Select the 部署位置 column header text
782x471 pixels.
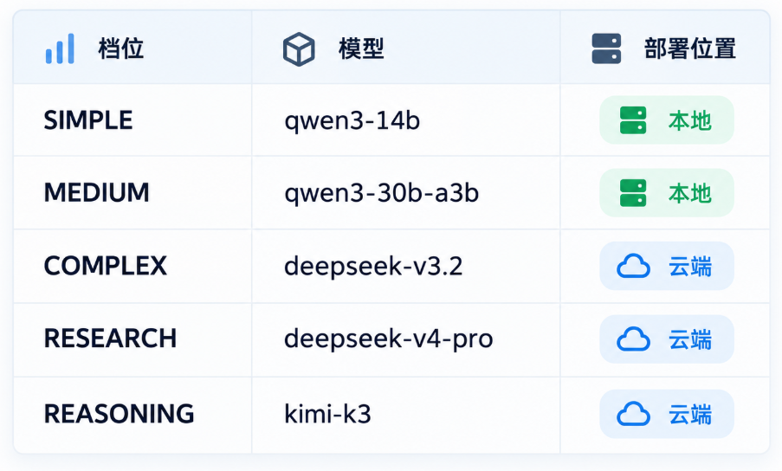click(689, 48)
